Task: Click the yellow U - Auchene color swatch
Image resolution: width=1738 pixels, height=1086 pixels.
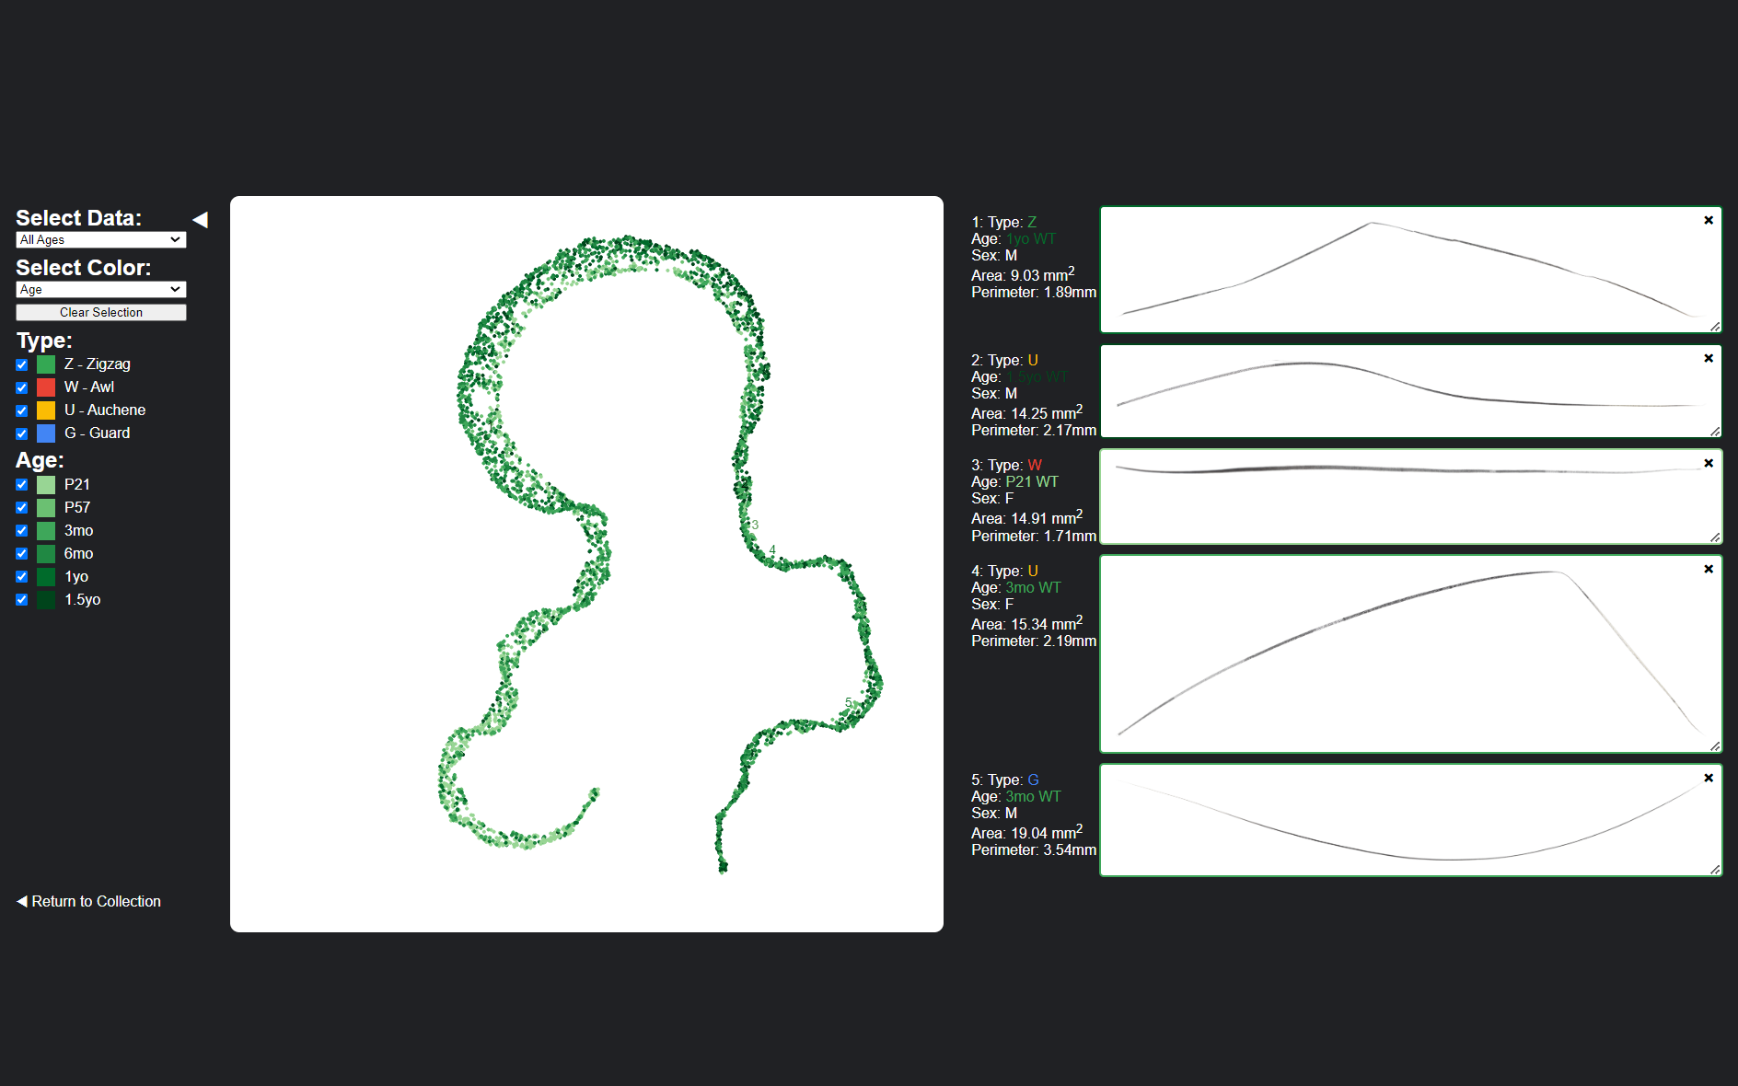Action: click(46, 410)
